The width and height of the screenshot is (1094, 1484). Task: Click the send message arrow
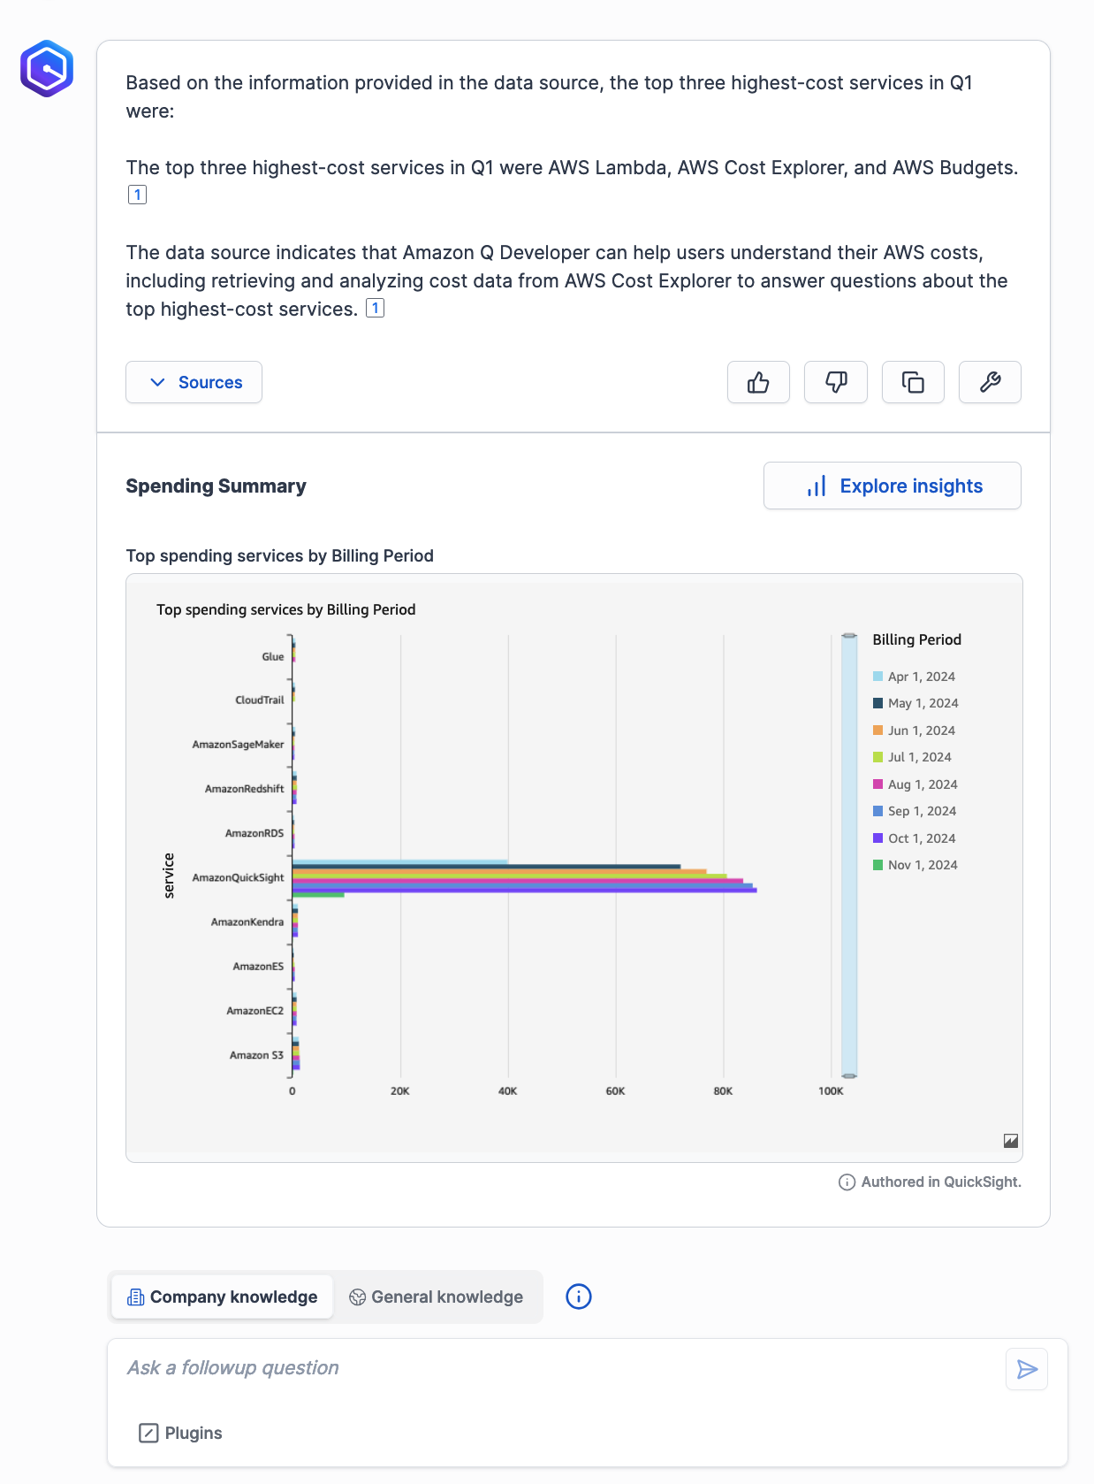click(1027, 1369)
